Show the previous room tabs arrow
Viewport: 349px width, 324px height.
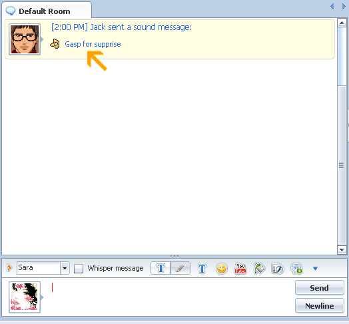click(x=332, y=6)
